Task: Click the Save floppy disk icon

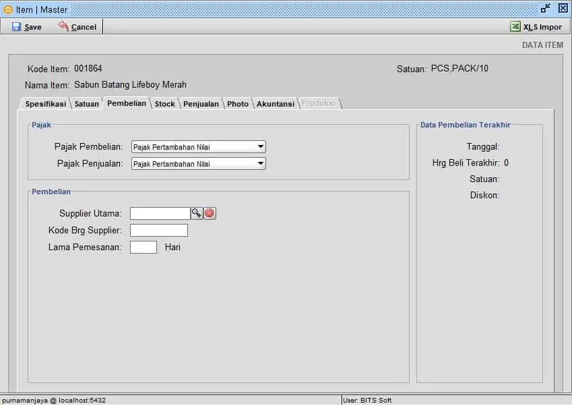Action: 16,27
